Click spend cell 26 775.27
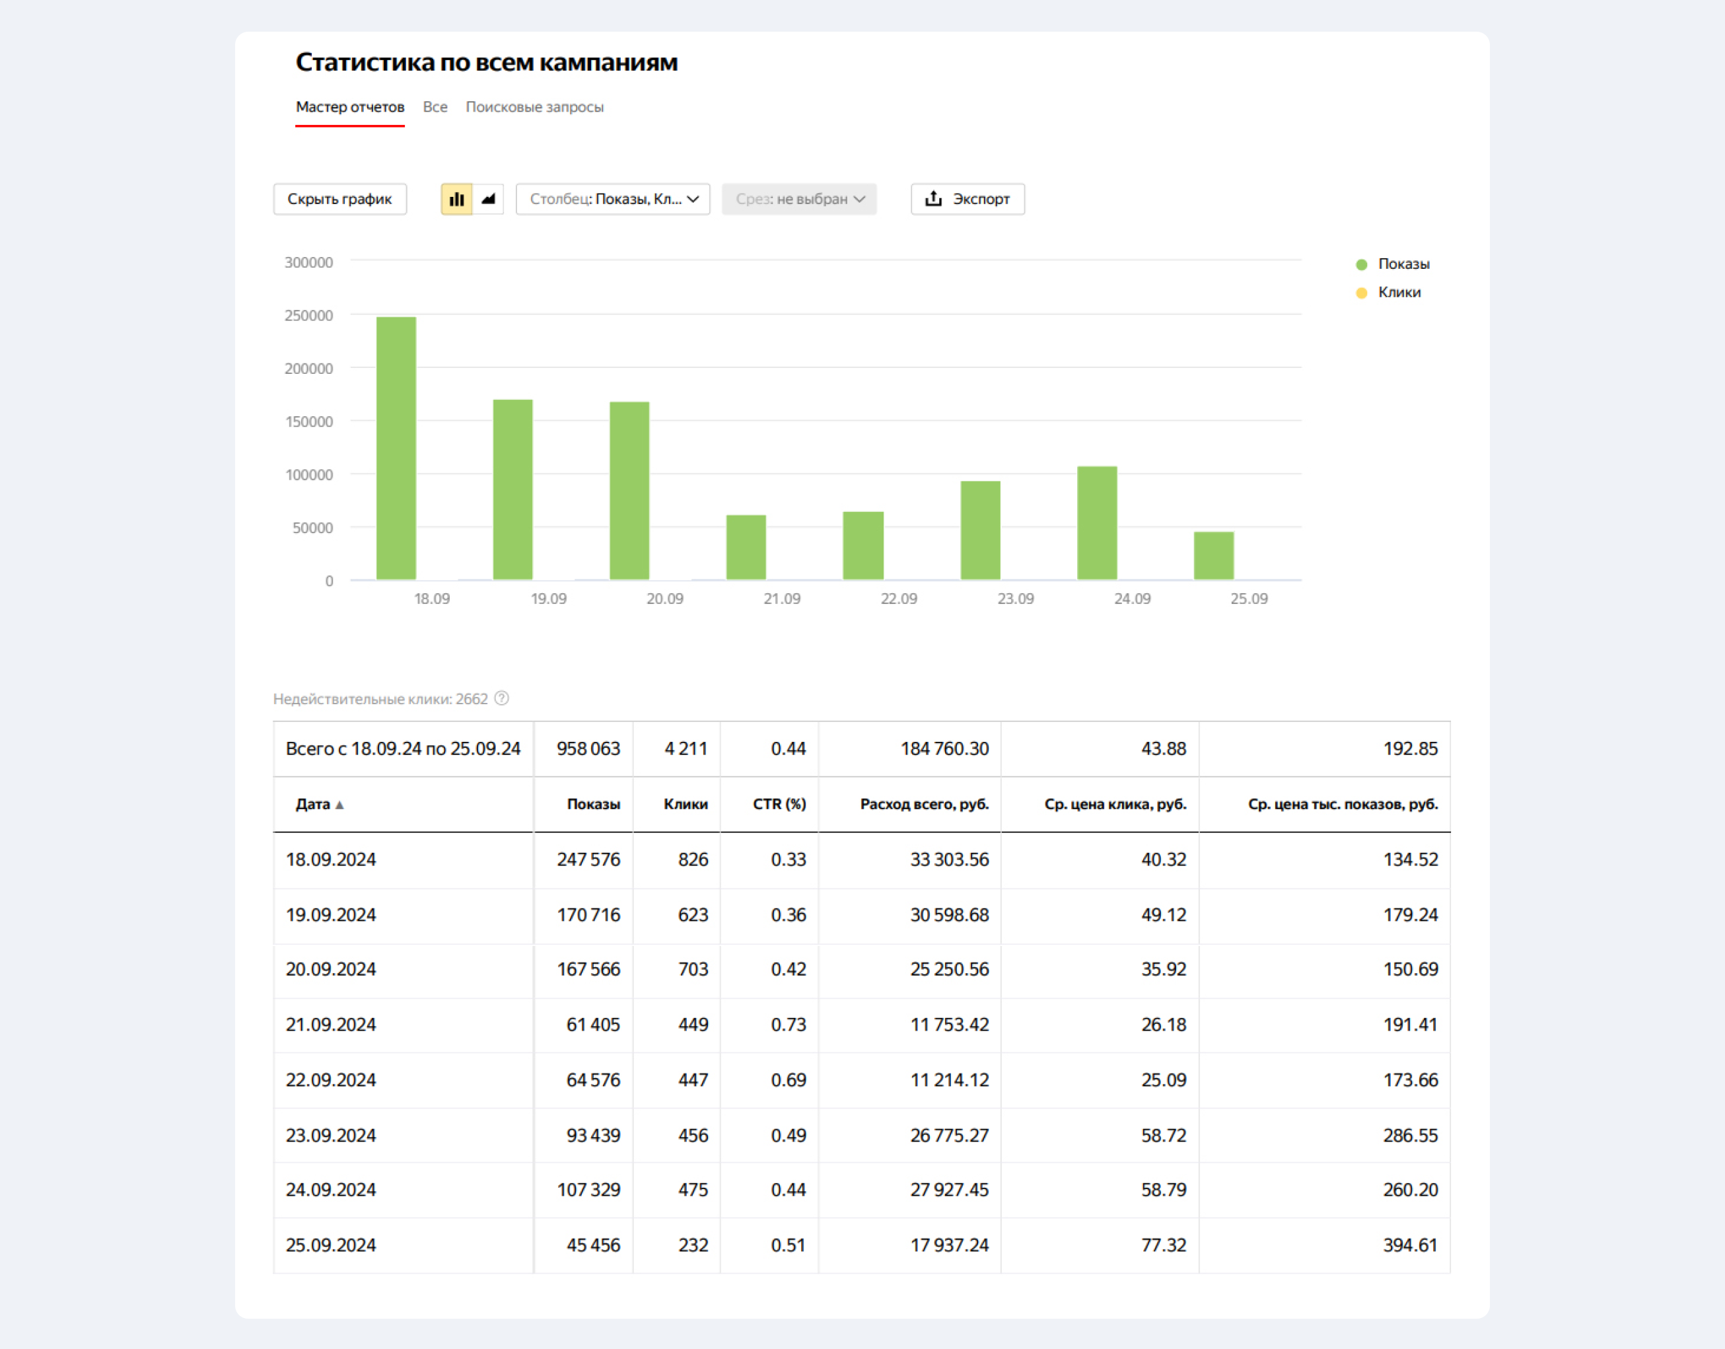This screenshot has width=1725, height=1349. coord(950,1136)
